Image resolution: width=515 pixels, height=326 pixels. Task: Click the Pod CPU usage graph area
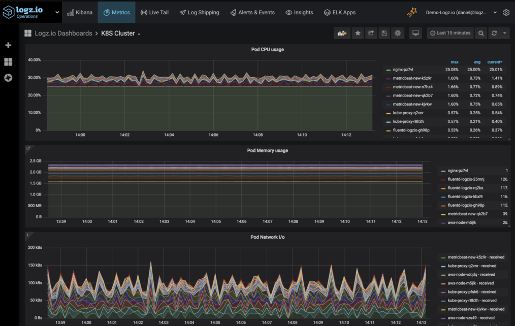point(210,95)
